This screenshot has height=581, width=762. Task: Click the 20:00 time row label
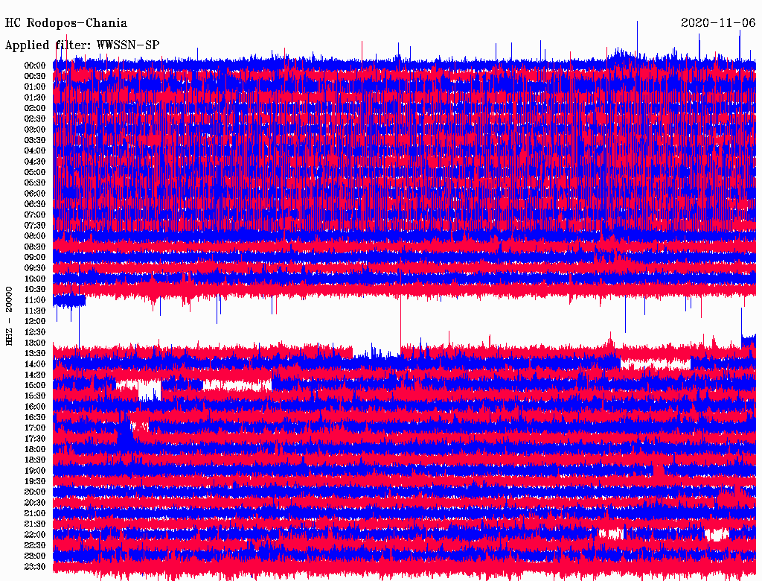[x=35, y=492]
